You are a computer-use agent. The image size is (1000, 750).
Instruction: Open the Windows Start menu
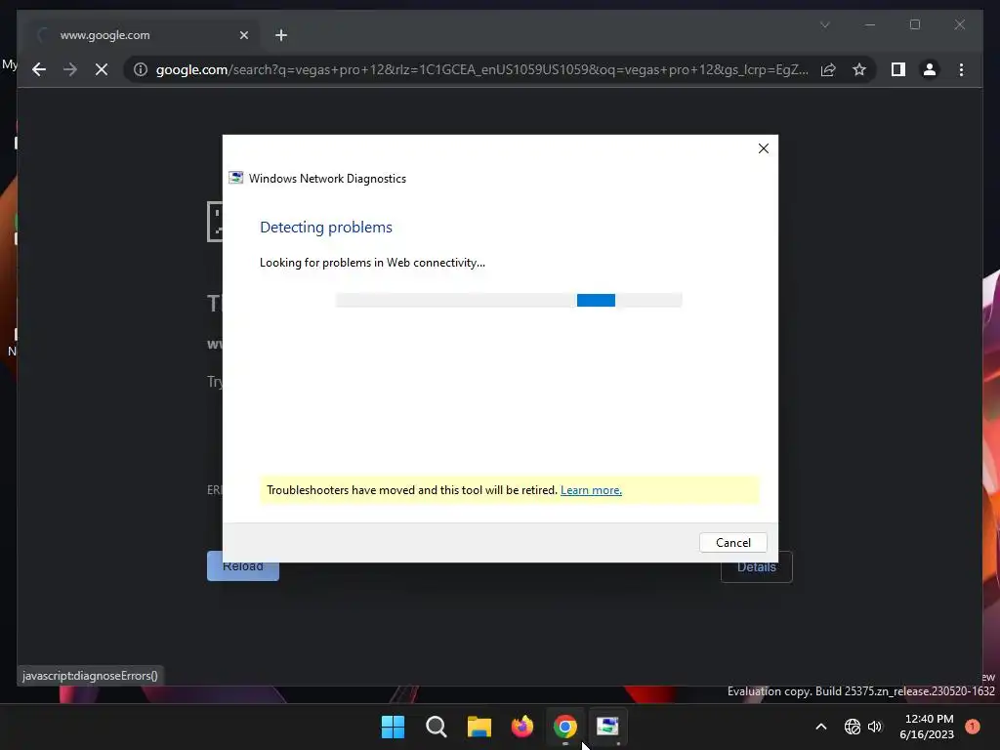(393, 727)
